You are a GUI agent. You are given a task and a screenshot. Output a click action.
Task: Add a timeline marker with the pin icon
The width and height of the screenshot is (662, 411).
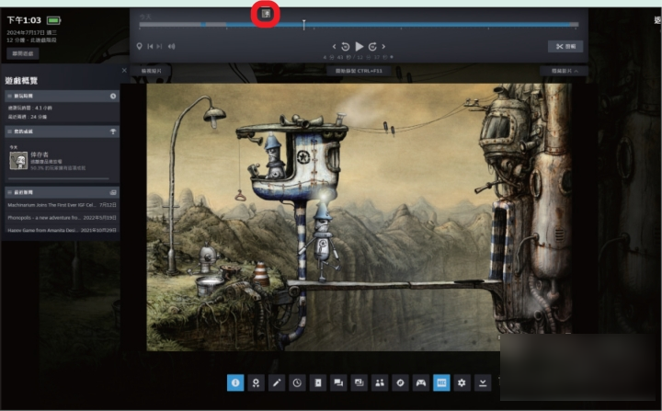pos(140,46)
